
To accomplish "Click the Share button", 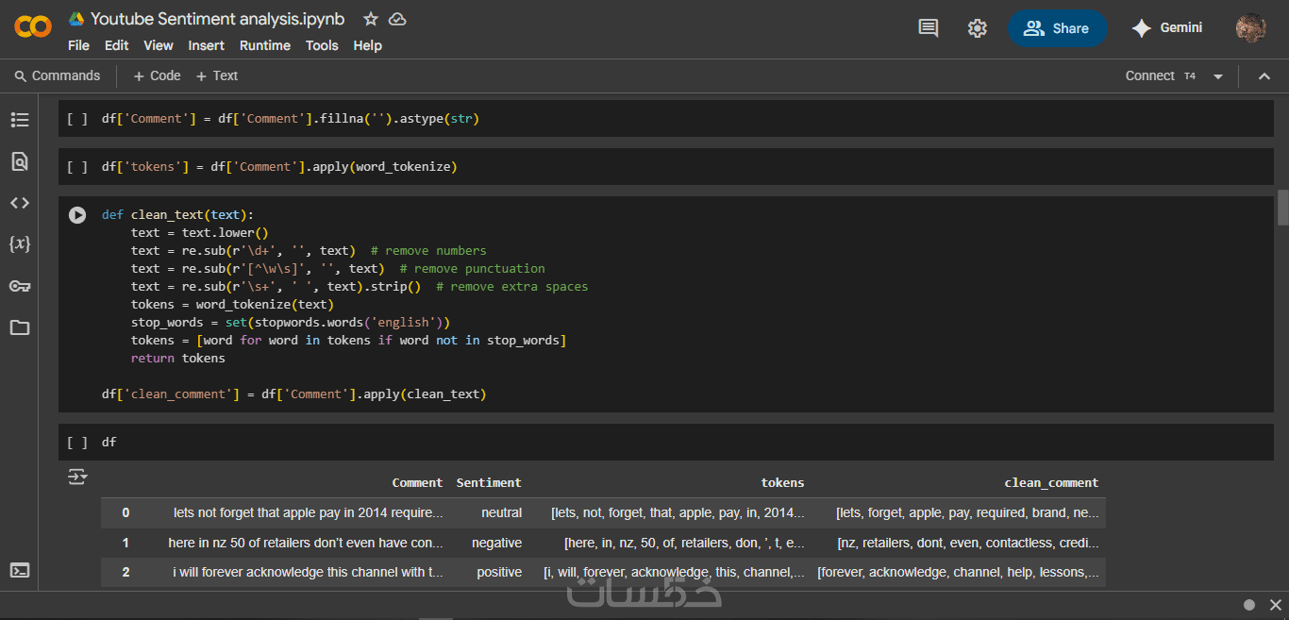I will point(1057,28).
